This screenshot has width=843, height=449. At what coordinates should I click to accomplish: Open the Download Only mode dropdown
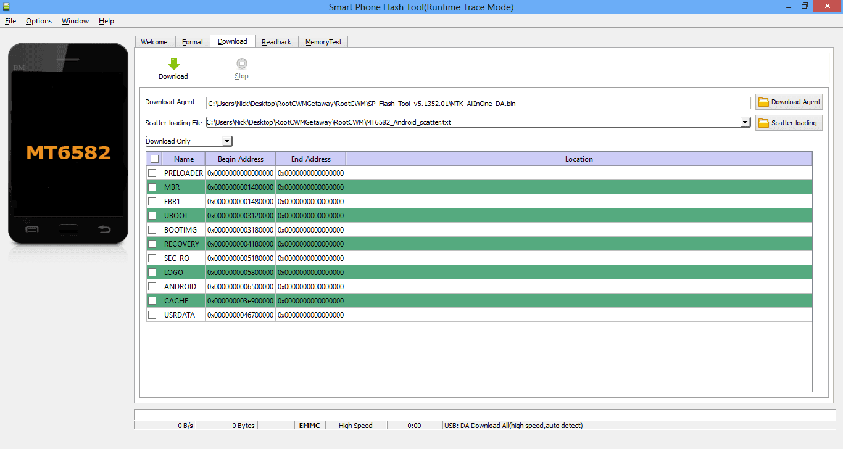pyautogui.click(x=189, y=141)
